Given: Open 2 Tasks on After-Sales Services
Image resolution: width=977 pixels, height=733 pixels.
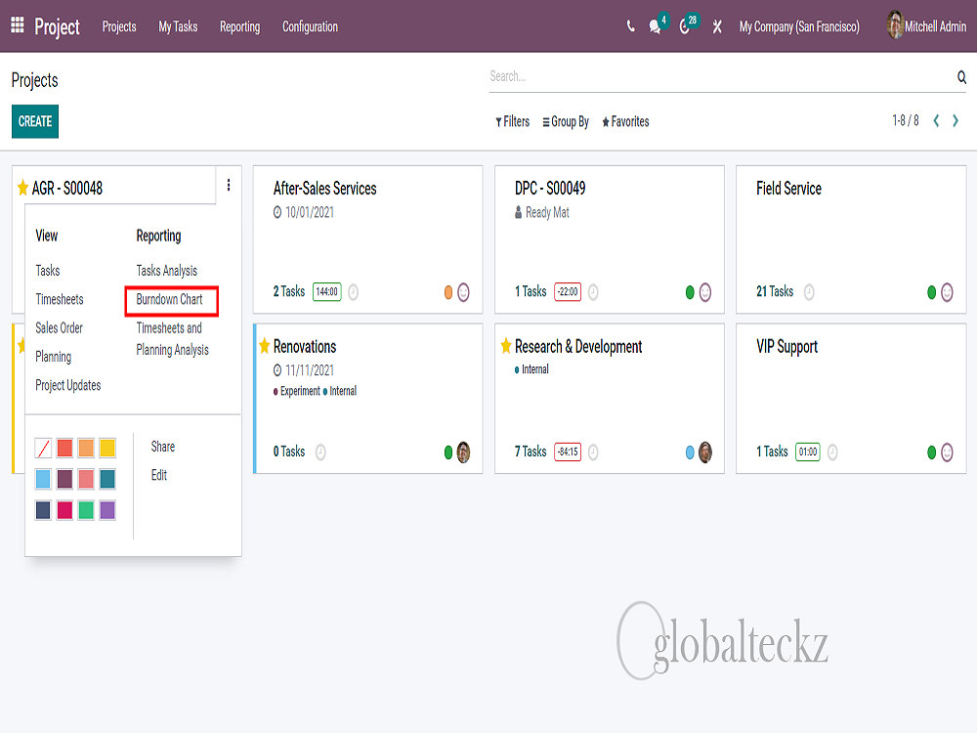Looking at the screenshot, I should (289, 291).
